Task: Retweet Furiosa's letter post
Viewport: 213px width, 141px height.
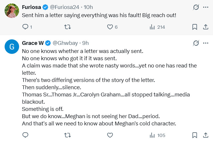Action: point(67,27)
